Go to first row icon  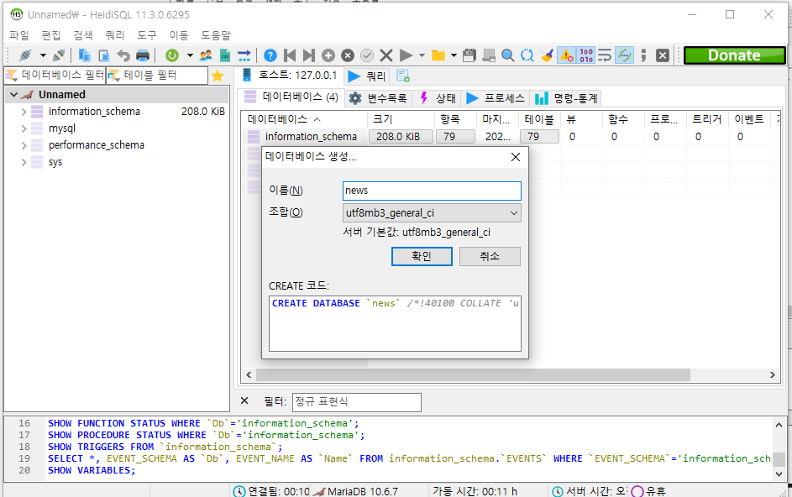click(290, 55)
